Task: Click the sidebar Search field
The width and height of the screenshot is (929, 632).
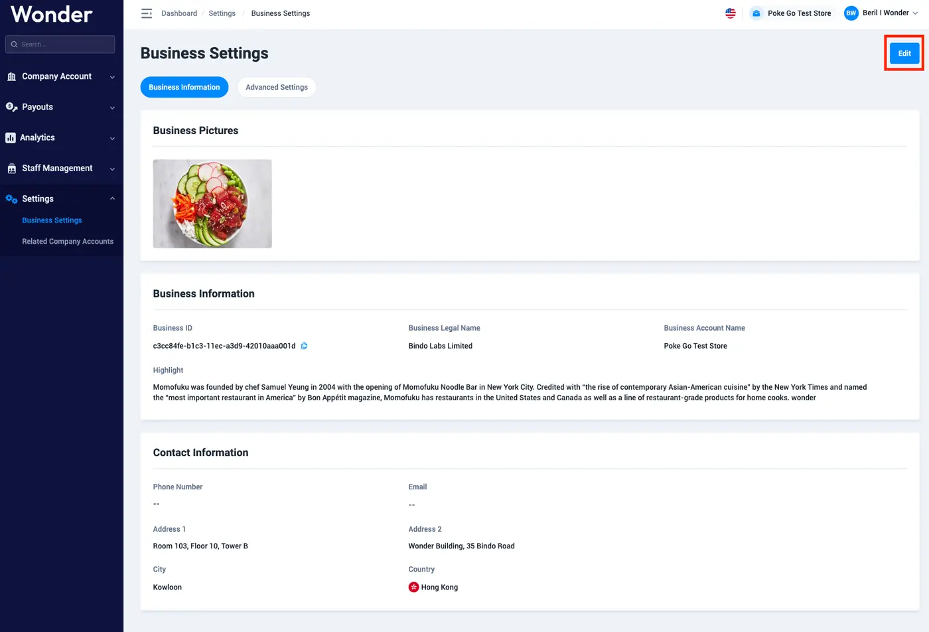Action: tap(60, 44)
